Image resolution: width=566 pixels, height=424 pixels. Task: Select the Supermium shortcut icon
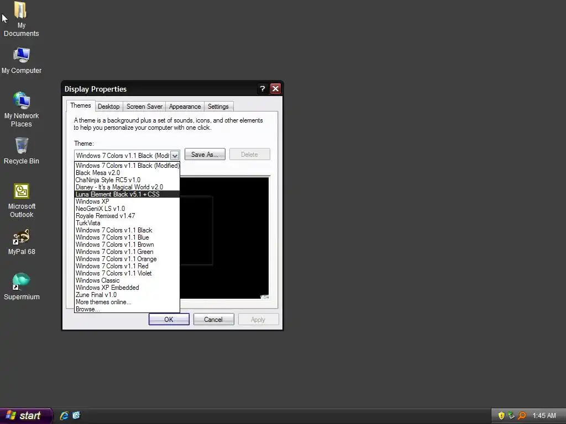[x=22, y=287]
